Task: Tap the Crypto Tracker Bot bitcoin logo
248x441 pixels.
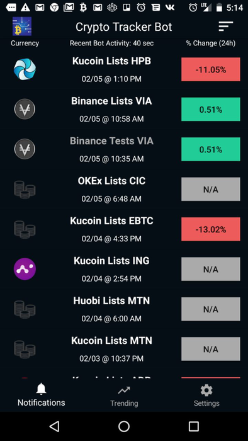Action: [22, 26]
